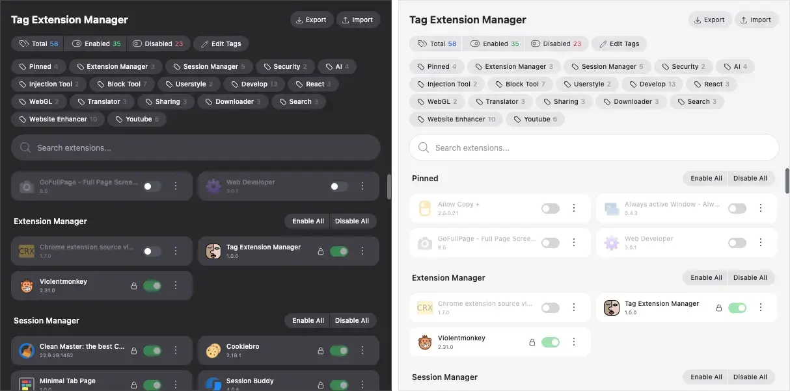Click GoFullPage camera icon in light panel
790x391 pixels.
coord(425,243)
